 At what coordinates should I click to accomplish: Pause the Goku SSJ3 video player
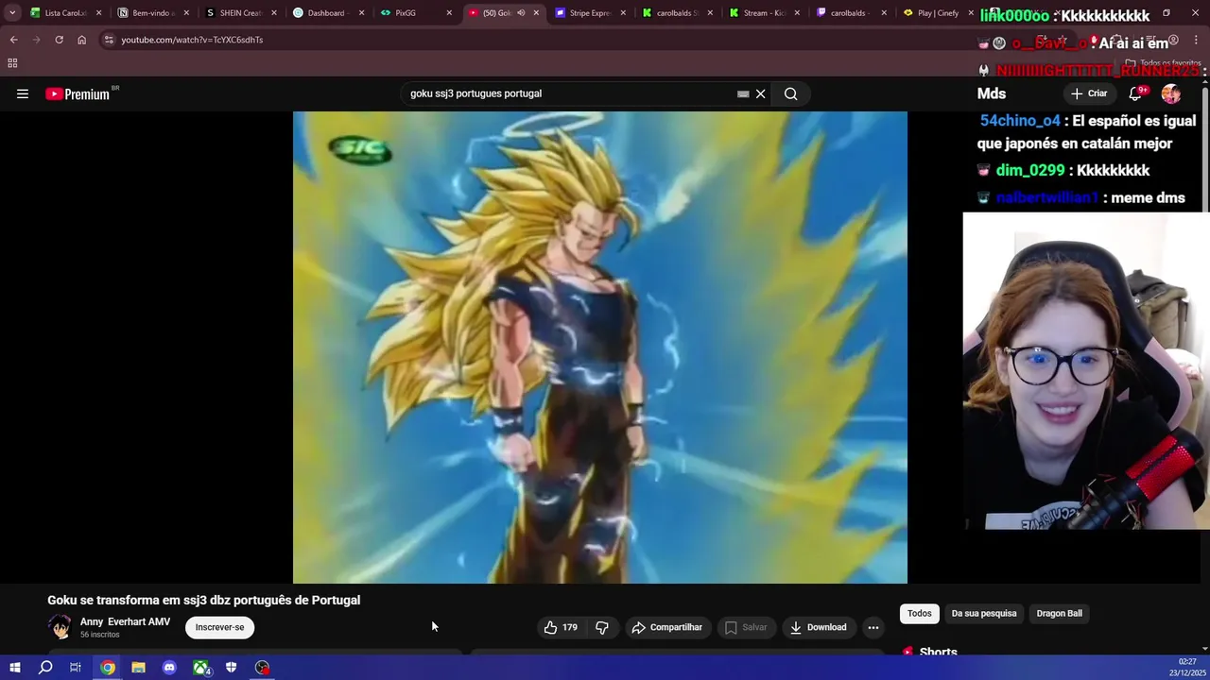(599, 347)
